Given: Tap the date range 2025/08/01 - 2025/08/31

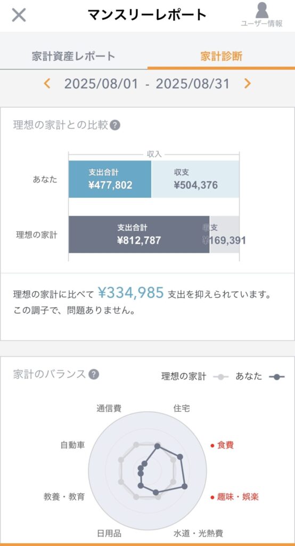Looking at the screenshot, I should click(x=147, y=84).
